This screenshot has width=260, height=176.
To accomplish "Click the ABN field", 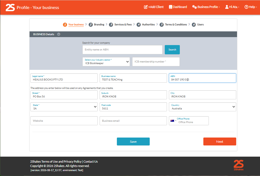I will (x=203, y=78).
